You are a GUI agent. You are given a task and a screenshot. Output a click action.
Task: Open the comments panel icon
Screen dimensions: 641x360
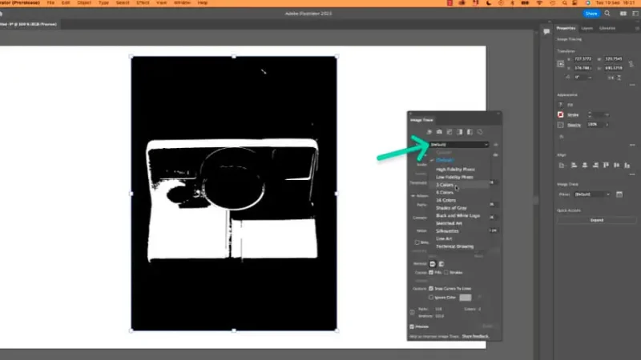[546, 31]
